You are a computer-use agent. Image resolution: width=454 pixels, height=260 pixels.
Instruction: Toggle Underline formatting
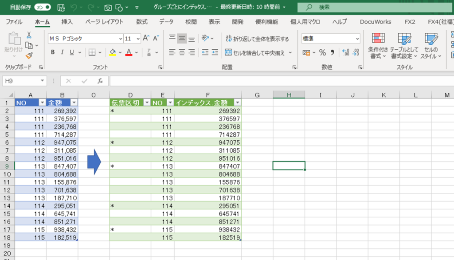click(71, 52)
